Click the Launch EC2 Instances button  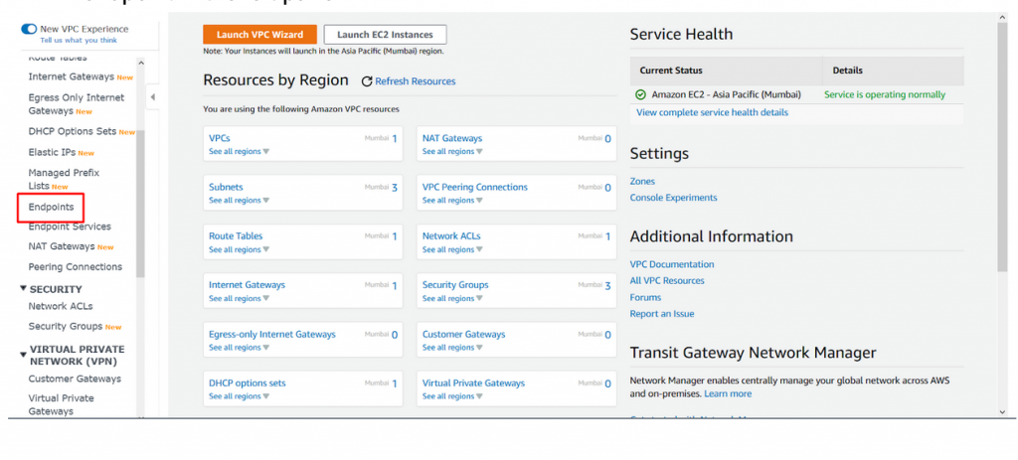385,35
